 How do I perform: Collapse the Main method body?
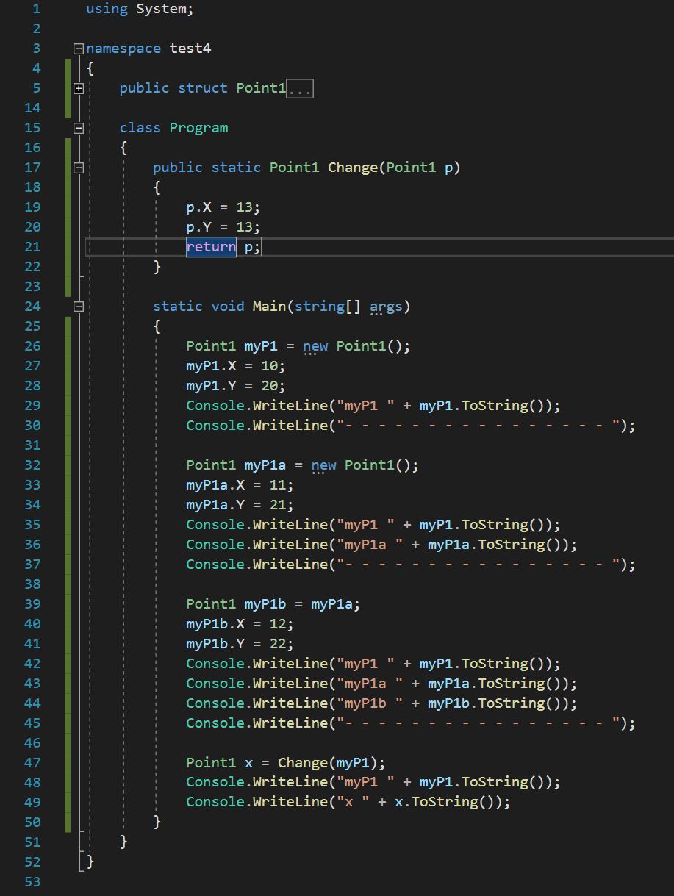point(78,306)
